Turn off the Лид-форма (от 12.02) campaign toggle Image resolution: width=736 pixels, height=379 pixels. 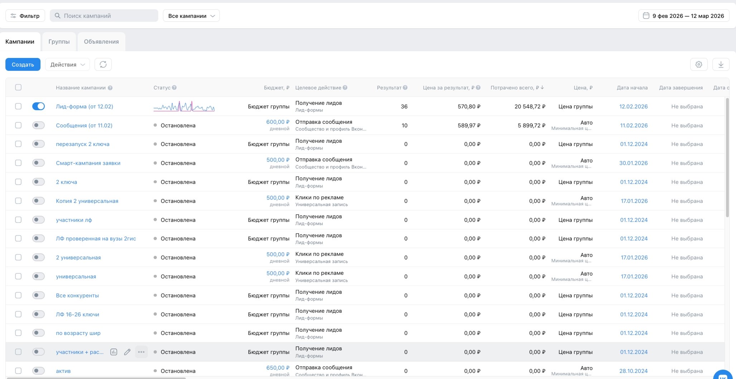coord(38,106)
